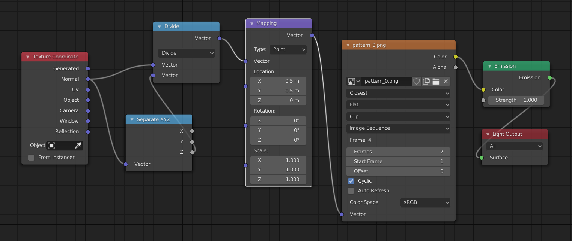Open image file with folder icon
572x241 pixels.
point(436,81)
